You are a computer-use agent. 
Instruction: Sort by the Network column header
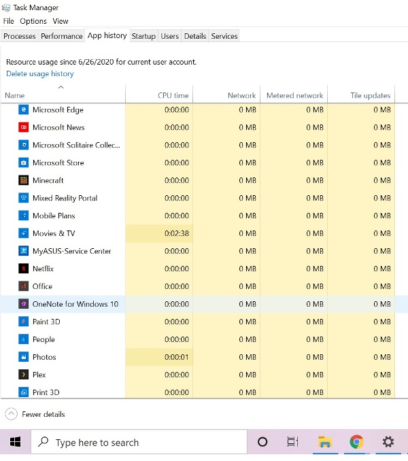pos(226,95)
